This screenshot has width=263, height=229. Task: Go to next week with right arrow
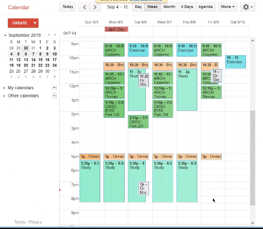pyautogui.click(x=95, y=7)
